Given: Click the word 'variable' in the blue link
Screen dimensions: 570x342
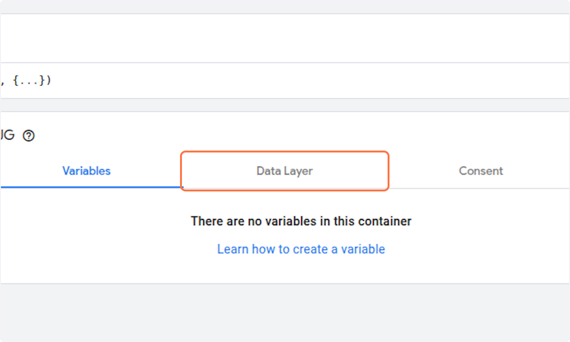Looking at the screenshot, I should (363, 249).
